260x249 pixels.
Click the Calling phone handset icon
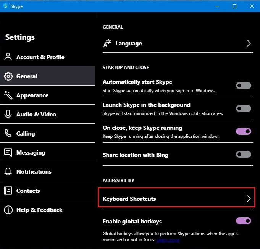point(8,133)
